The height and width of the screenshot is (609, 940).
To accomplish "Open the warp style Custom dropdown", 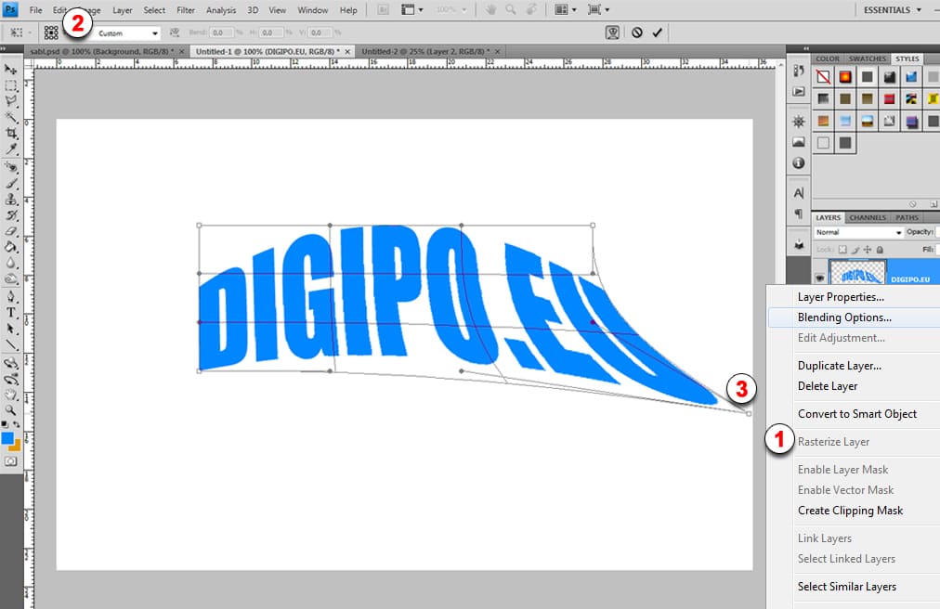I will (x=127, y=33).
